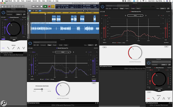
Task: Toggle AUTO output button in Reverb Remover Pro
Action: [x=94, y=81]
